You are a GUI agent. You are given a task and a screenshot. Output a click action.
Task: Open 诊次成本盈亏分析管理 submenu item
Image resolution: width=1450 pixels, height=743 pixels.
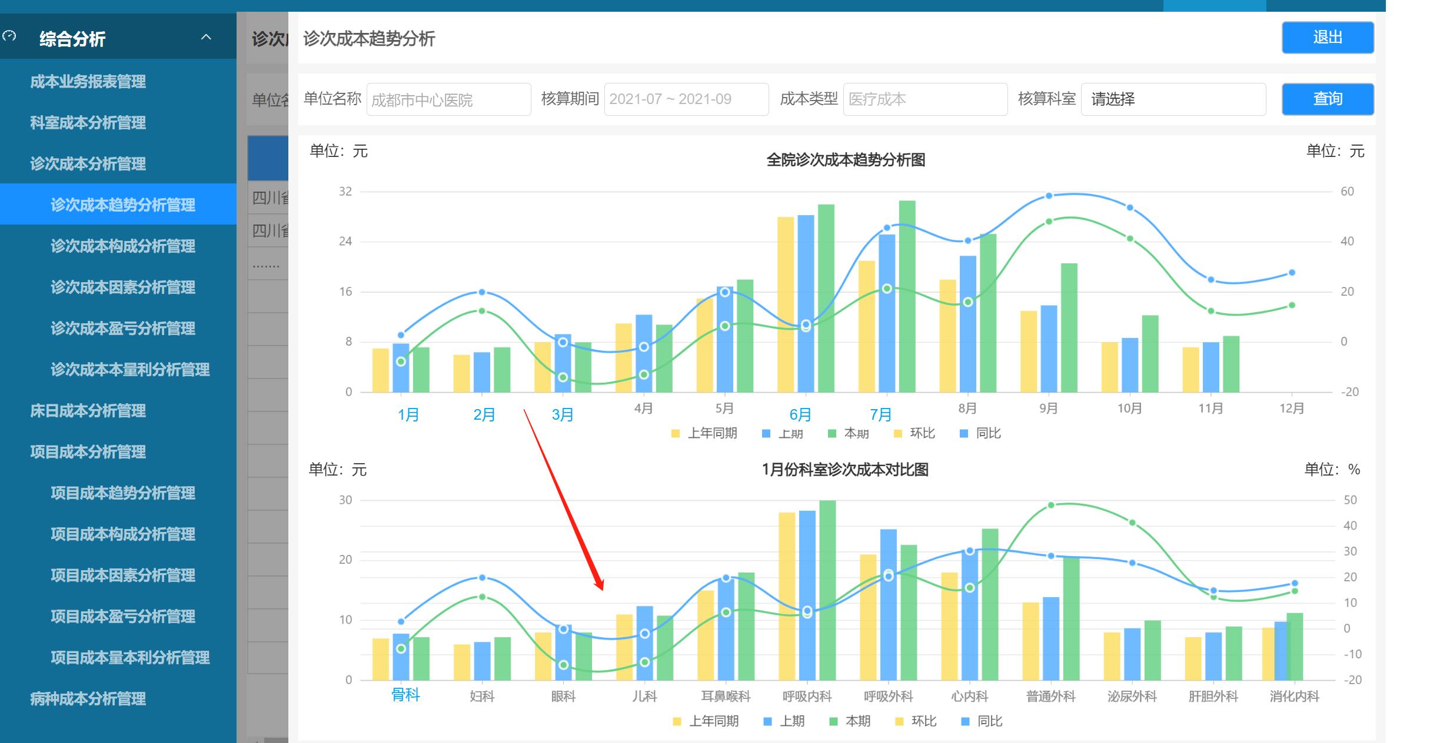pos(123,328)
